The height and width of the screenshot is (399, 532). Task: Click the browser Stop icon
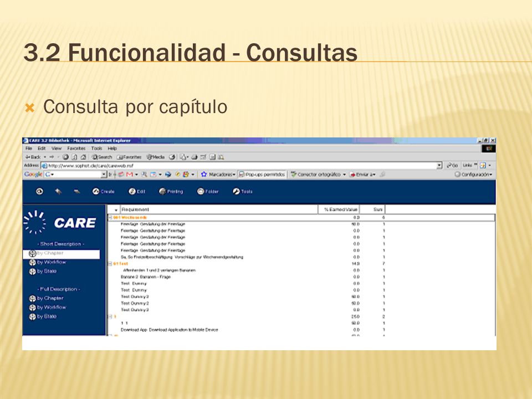tap(65, 157)
